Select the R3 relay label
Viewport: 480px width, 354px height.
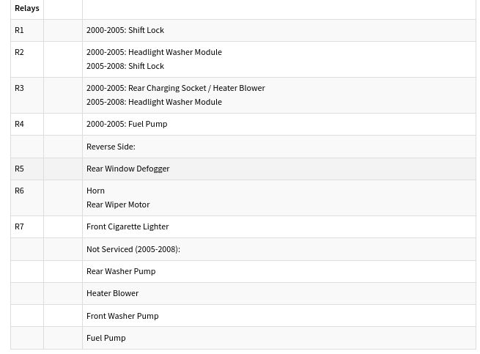(x=19, y=88)
